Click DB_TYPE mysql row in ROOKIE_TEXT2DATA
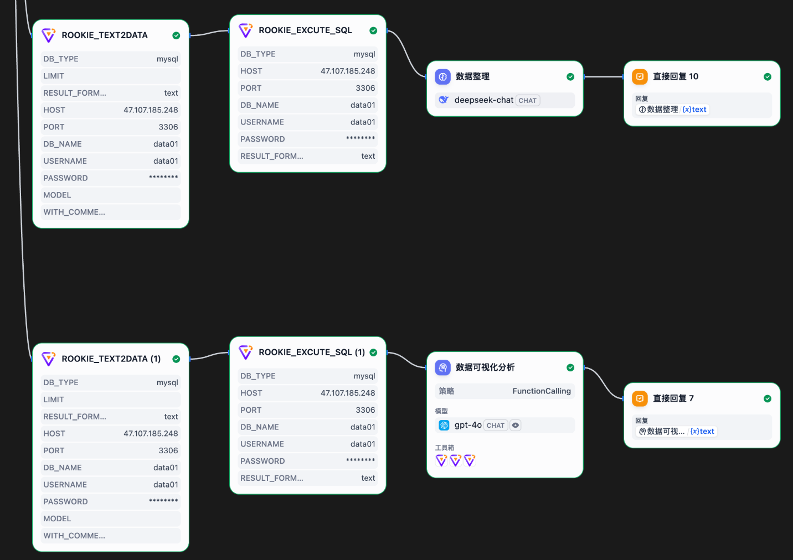 [111, 59]
